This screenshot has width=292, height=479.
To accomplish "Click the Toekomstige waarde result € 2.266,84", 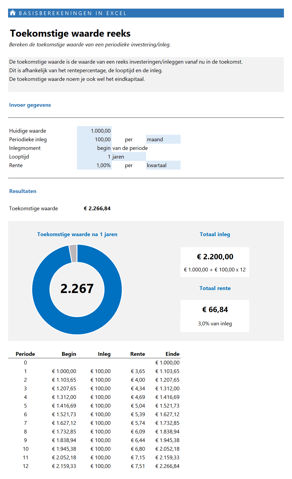I will (97, 208).
